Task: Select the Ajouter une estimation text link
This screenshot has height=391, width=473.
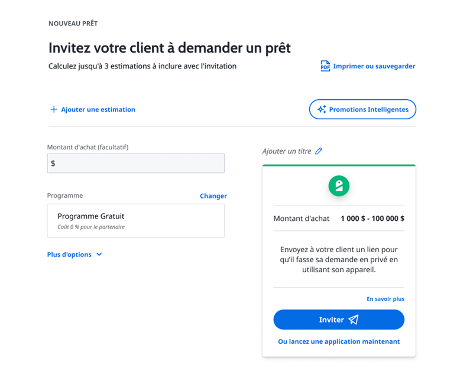Action: click(x=98, y=109)
